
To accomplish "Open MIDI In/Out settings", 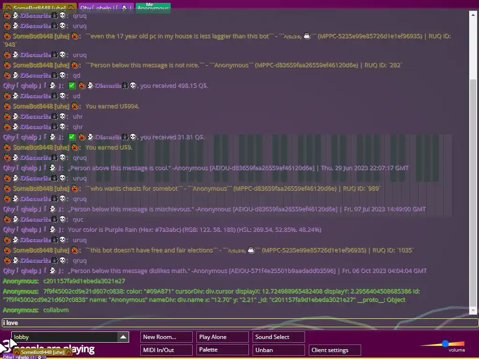I will (167, 350).
